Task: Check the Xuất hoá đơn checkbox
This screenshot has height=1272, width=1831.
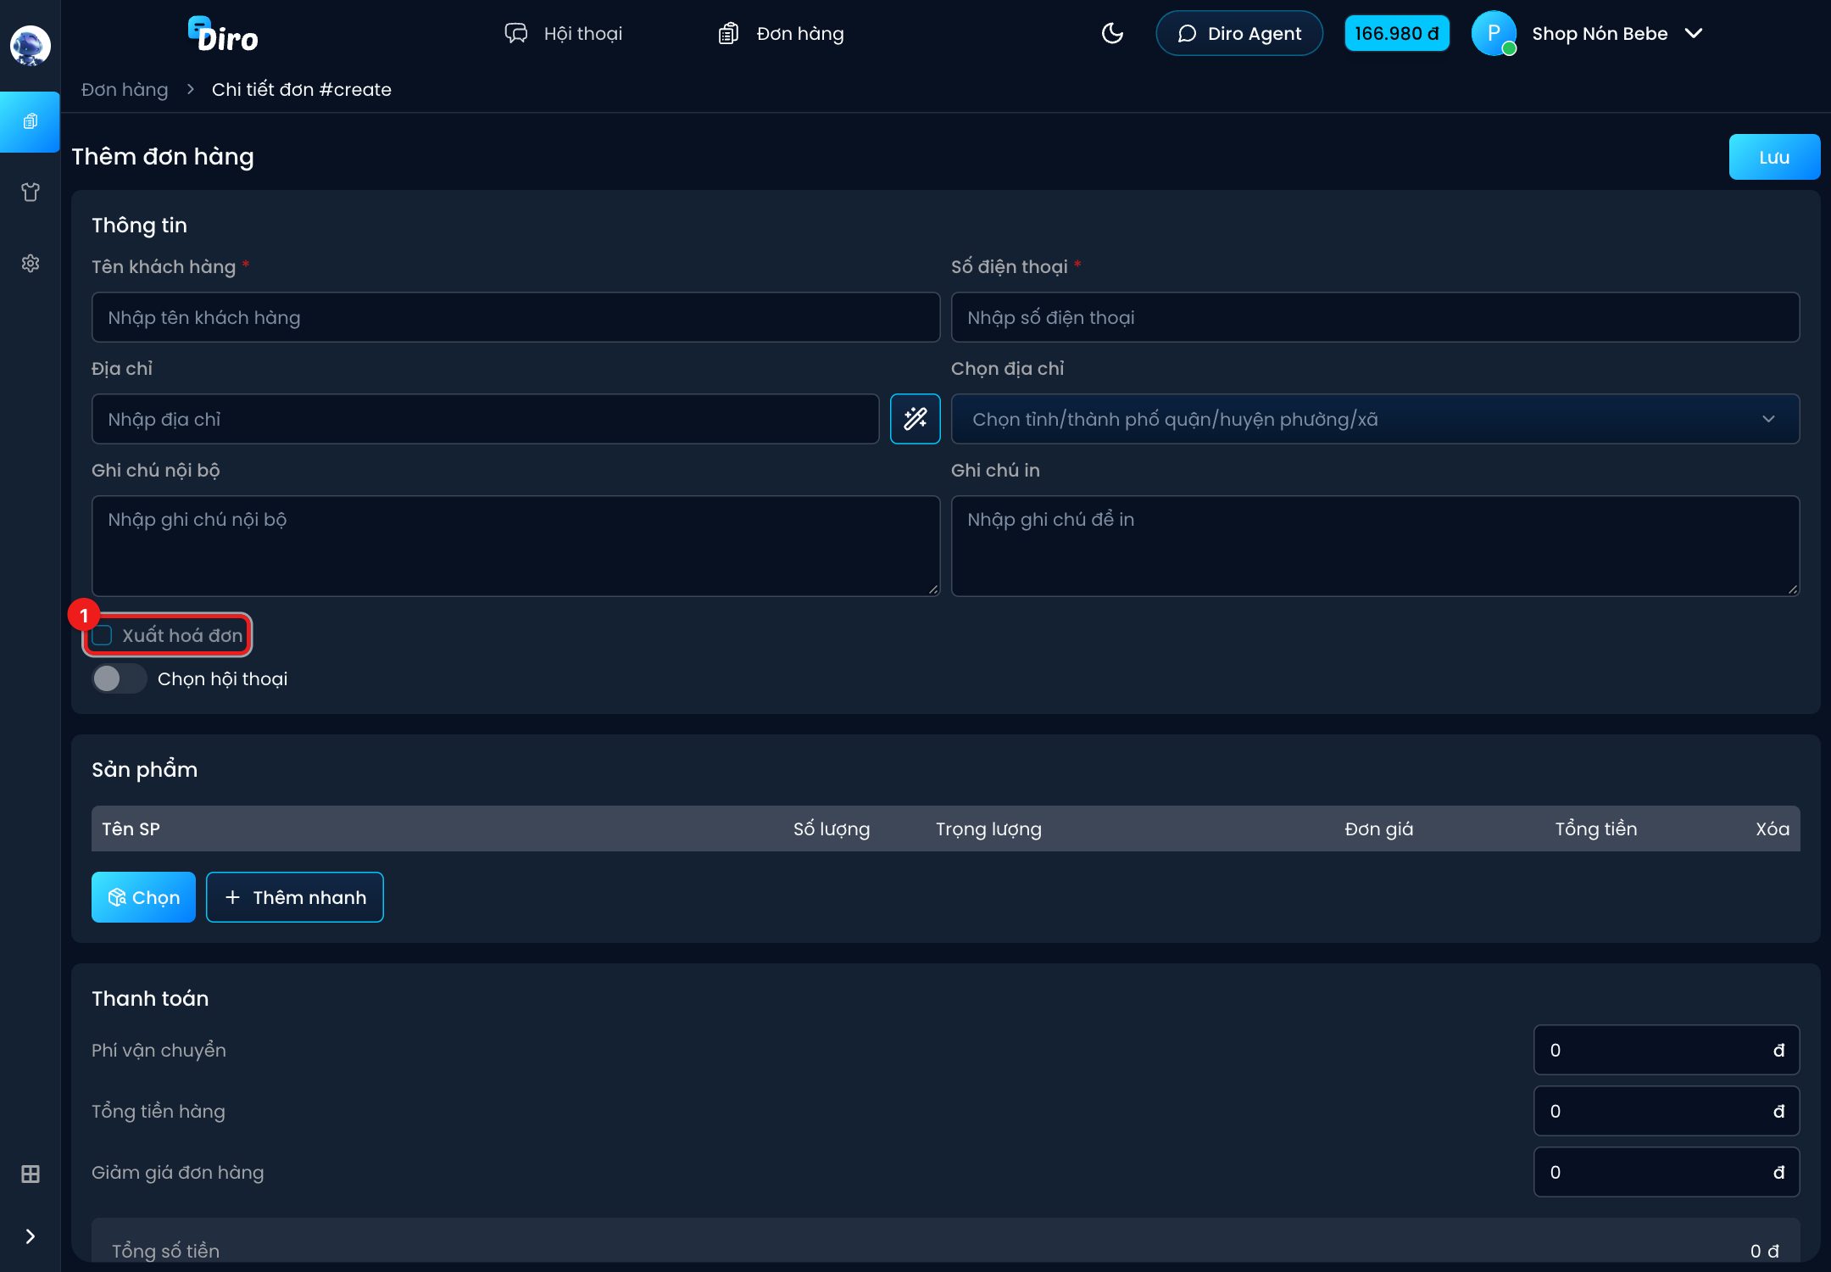Action: point(102,635)
